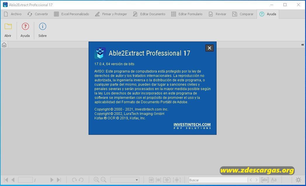Click the page number input field
Image resolution: width=306 pixels, height=186 pixels.
[25, 180]
